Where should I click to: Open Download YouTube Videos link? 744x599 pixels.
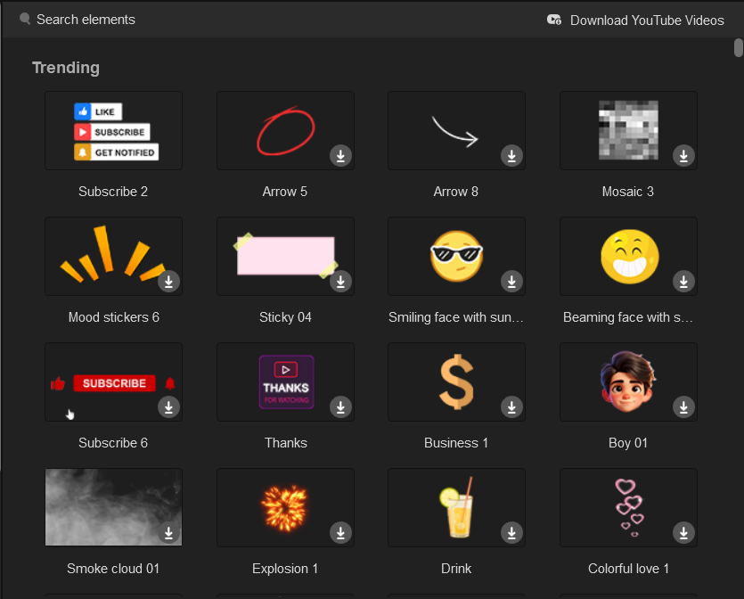pyautogui.click(x=647, y=21)
